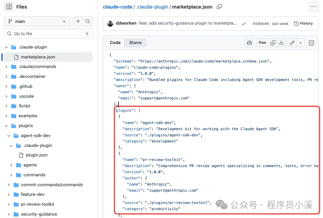Image resolution: width=323 pixels, height=218 pixels.
Task: Click the .devcontainer folder icon
Action: [x=14, y=77]
